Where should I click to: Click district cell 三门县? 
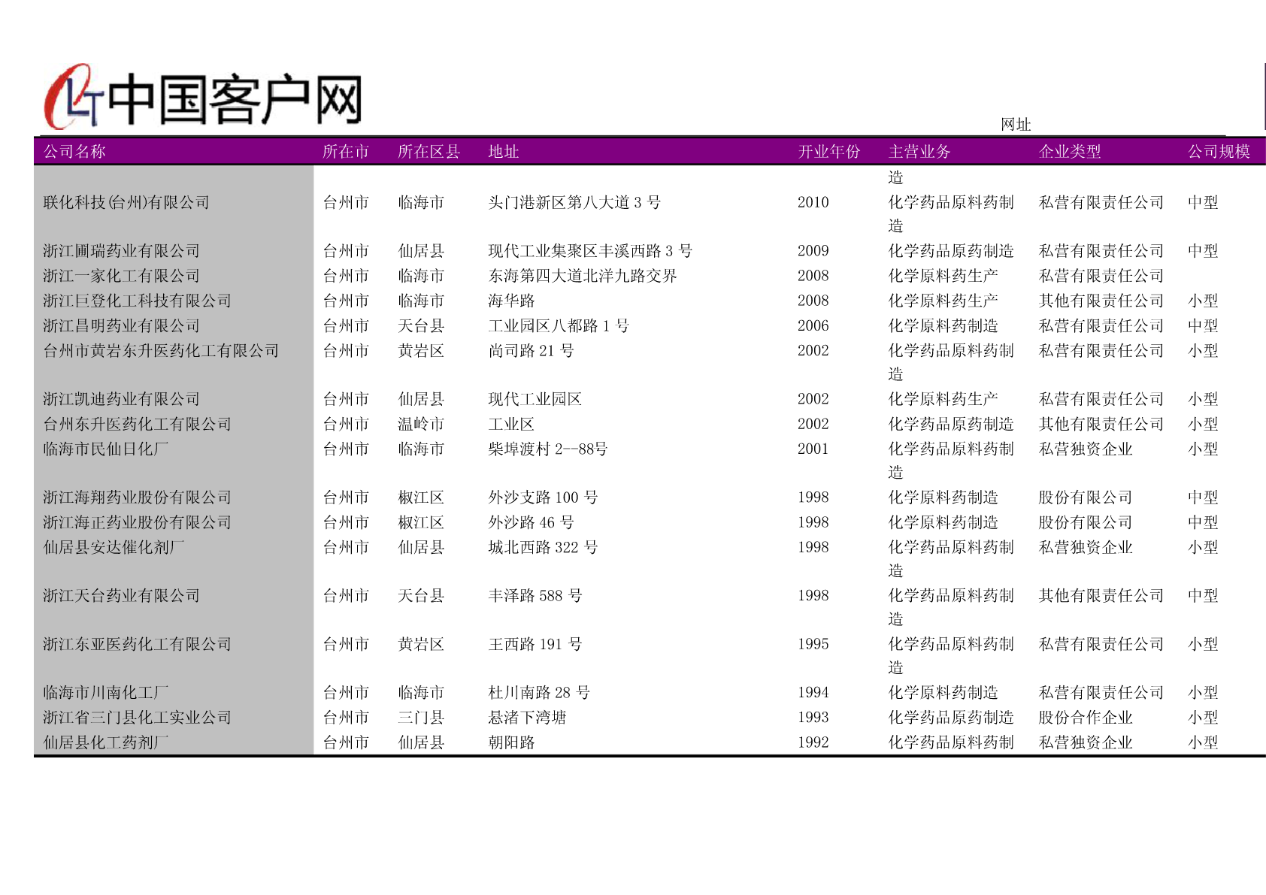[421, 718]
